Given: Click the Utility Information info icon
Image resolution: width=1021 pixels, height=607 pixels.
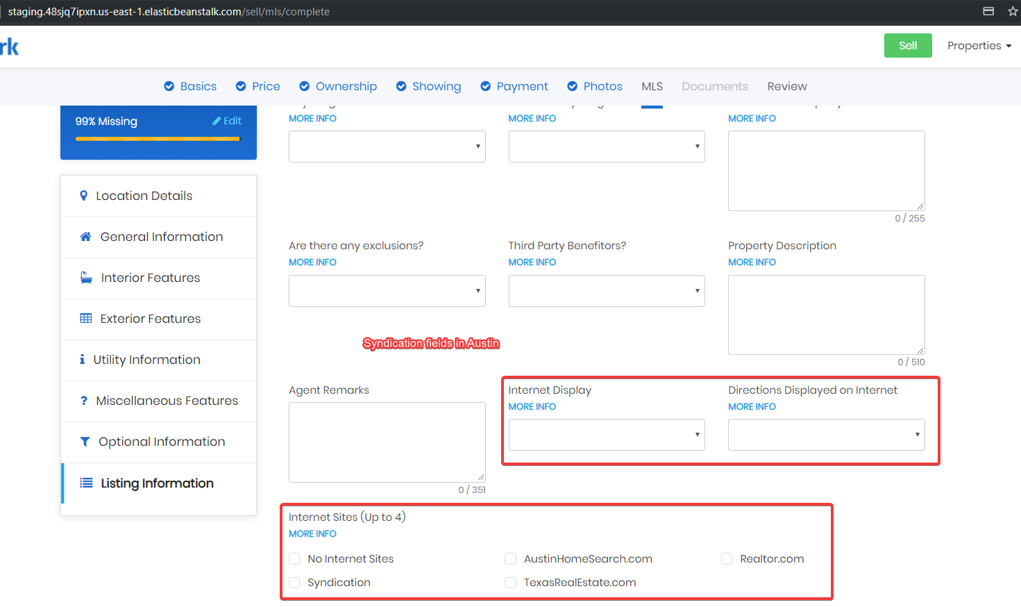Looking at the screenshot, I should pos(83,360).
